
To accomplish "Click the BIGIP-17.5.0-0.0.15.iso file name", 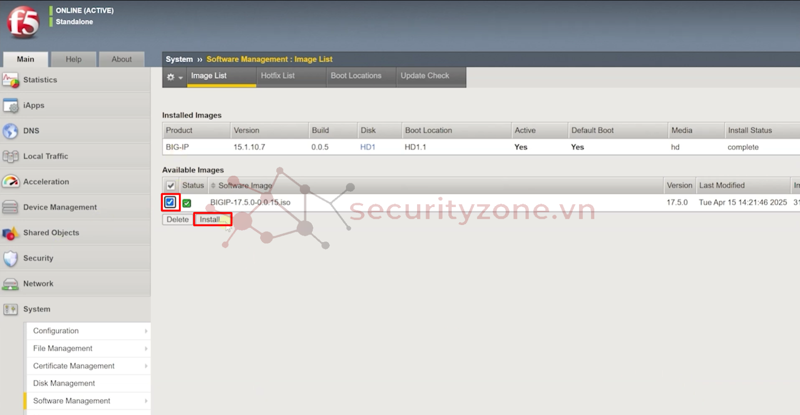I will point(250,202).
